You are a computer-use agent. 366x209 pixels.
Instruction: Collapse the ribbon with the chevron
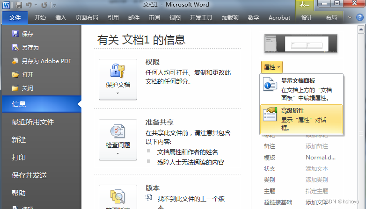coord(350,17)
